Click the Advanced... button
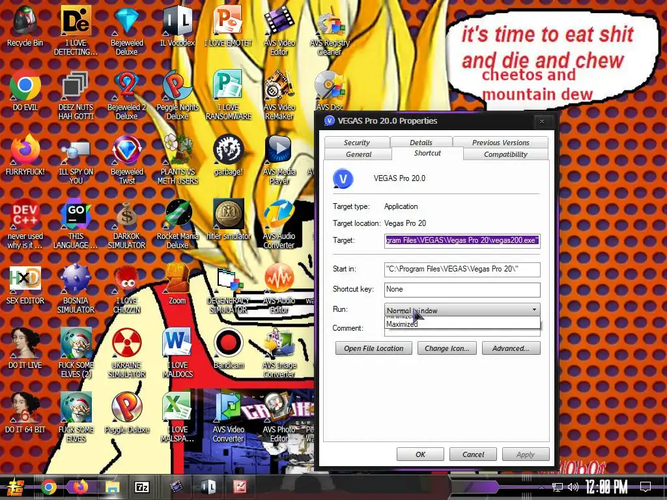This screenshot has height=500, width=667. click(x=511, y=348)
